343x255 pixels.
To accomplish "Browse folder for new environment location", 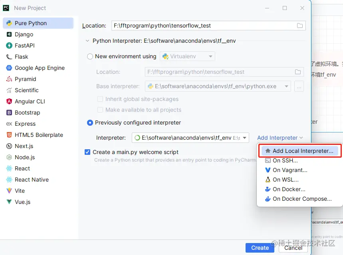I will 298,72.
